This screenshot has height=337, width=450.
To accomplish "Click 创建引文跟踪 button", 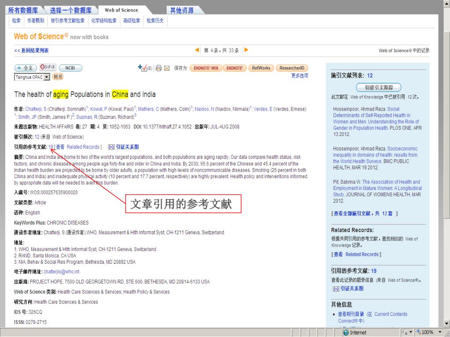I will [x=378, y=87].
